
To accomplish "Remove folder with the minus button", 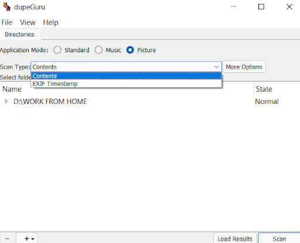I will coord(7,238).
